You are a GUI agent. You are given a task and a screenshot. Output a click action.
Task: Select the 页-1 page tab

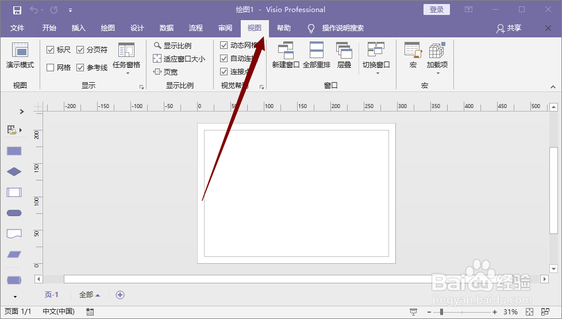(x=52, y=295)
